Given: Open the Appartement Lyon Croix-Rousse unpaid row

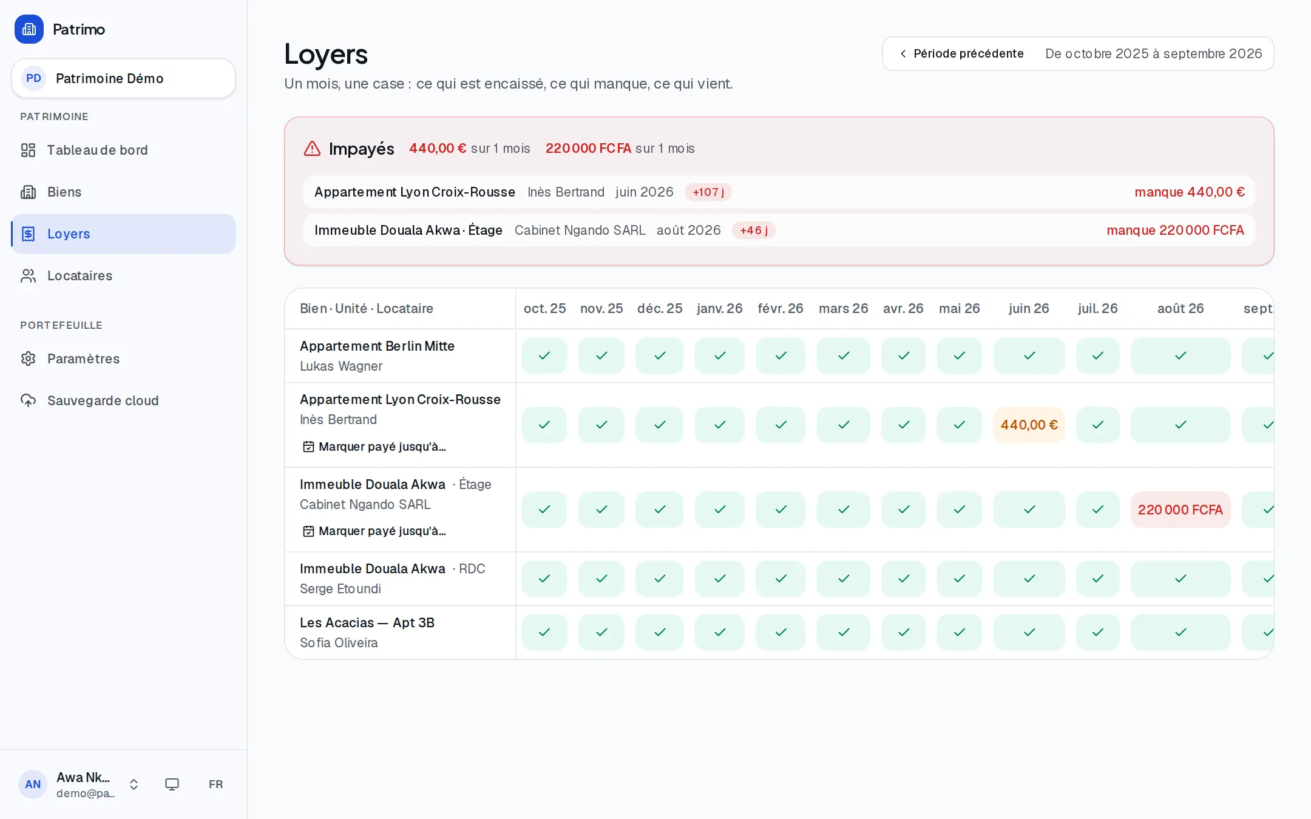Looking at the screenshot, I should pyautogui.click(x=779, y=192).
